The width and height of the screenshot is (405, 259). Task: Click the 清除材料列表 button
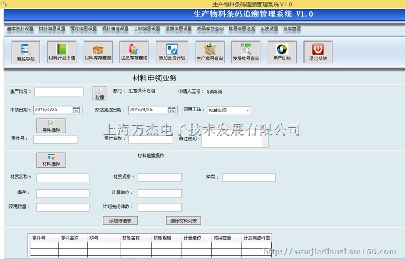pos(184,221)
